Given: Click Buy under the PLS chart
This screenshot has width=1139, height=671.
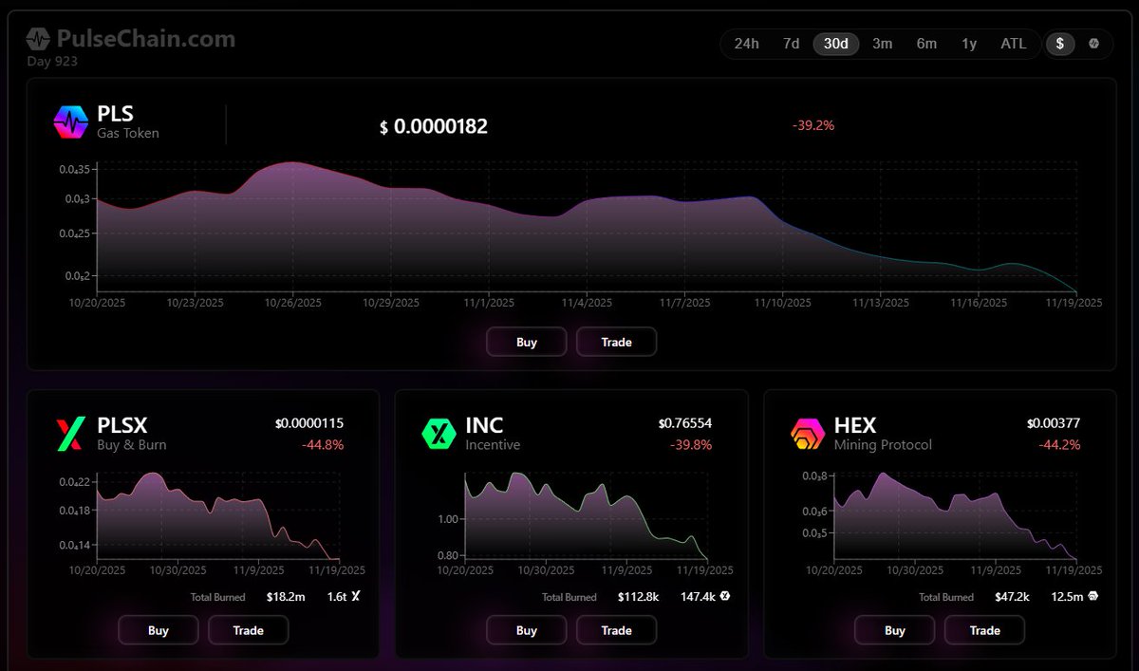Looking at the screenshot, I should 527,342.
